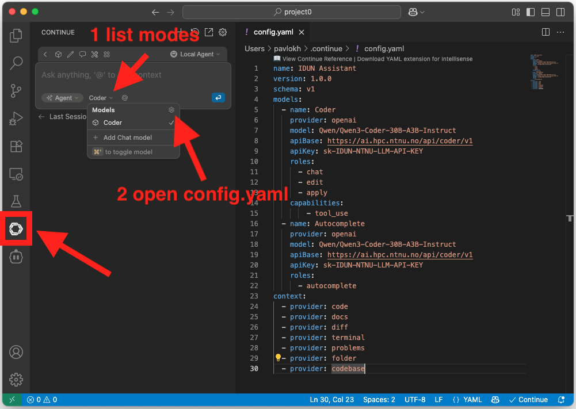Select the Coder model in Models list
The image size is (576, 409).
point(113,123)
